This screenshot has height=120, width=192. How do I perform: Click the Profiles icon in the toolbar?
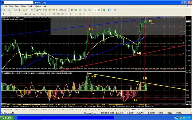pos(9,10)
